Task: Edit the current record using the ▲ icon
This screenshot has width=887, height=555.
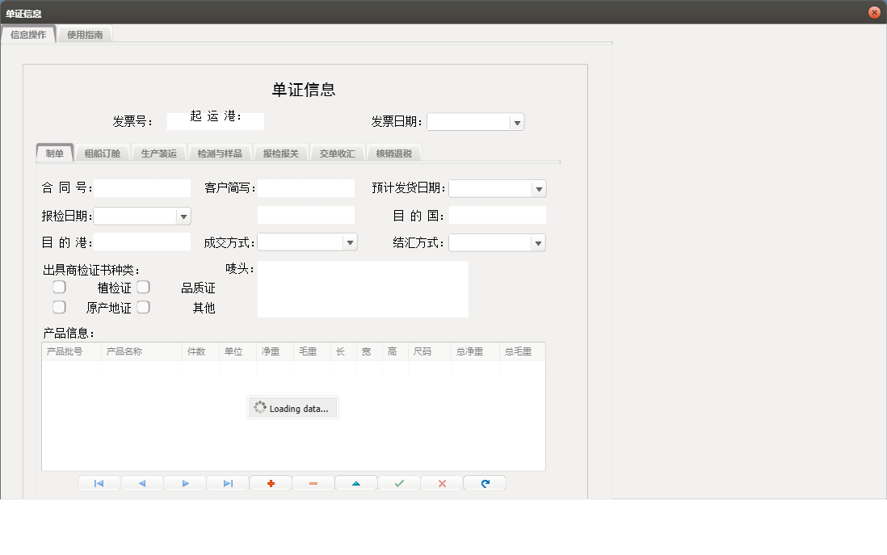Action: [x=355, y=482]
